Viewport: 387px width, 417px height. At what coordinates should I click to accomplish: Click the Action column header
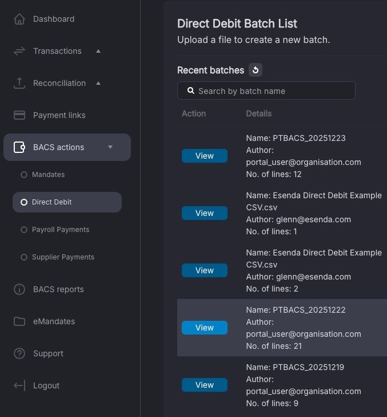[194, 113]
